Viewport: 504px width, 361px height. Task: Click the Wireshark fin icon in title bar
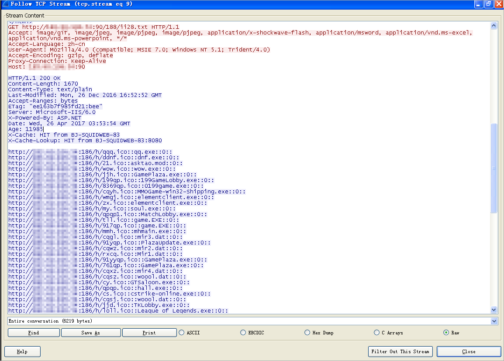pos(5,4)
